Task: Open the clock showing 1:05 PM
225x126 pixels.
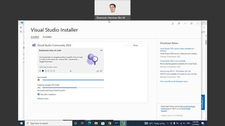Action: (195, 123)
